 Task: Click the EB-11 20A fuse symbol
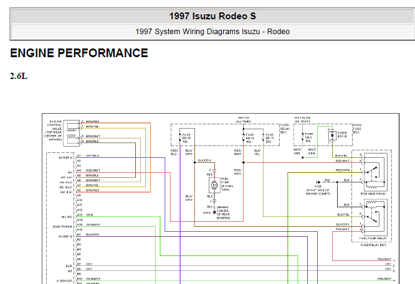tap(264, 138)
